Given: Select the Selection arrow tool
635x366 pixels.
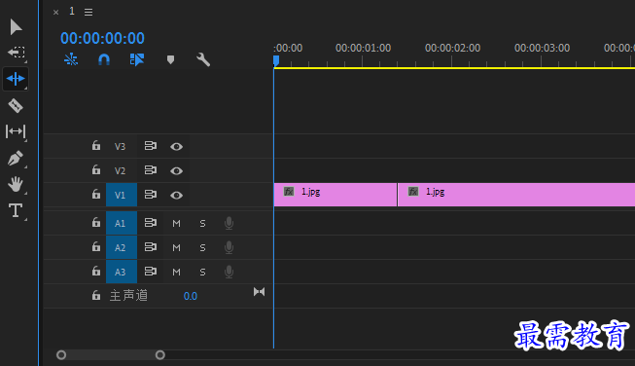Looking at the screenshot, I should 16,26.
